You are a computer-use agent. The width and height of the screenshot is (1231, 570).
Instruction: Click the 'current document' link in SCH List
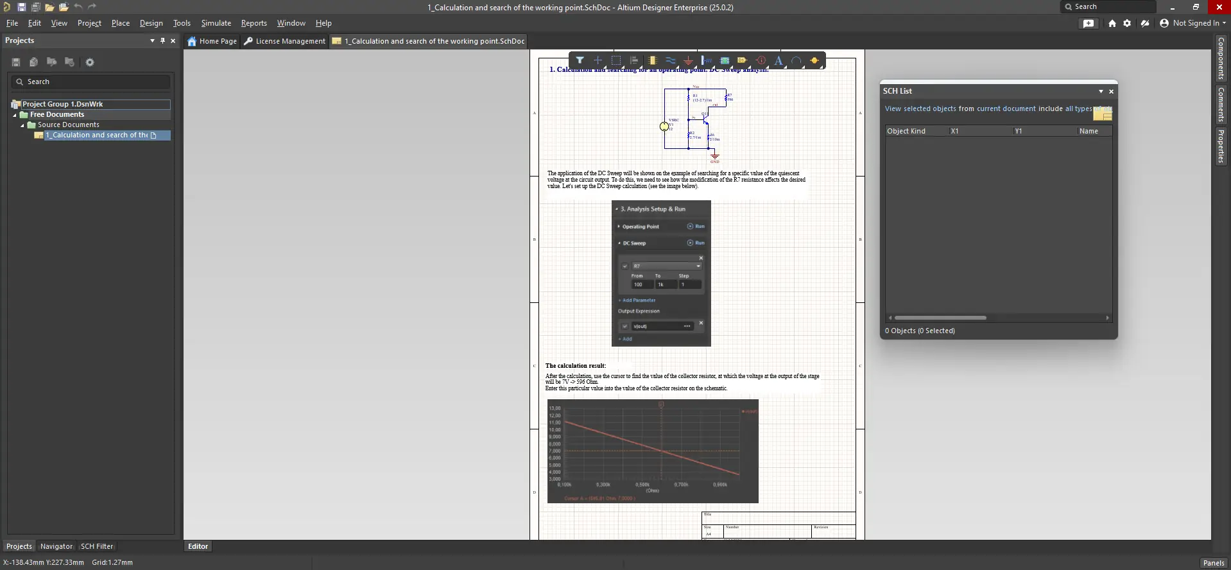point(1006,109)
